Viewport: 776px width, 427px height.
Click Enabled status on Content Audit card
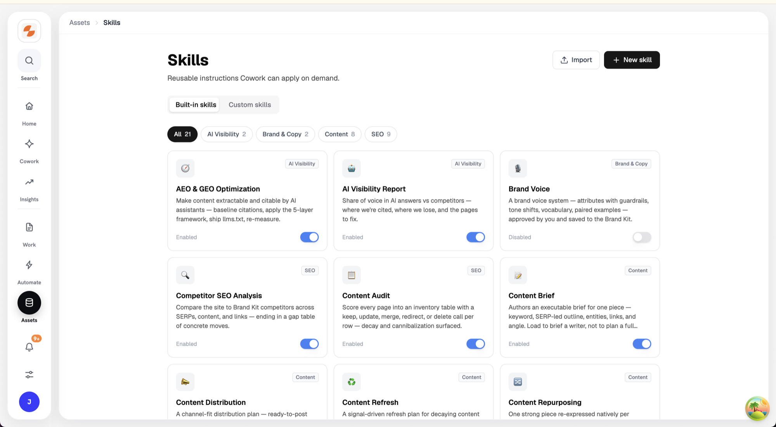[352, 344]
